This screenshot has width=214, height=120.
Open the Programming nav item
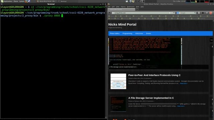pyautogui.click(x=127, y=33)
